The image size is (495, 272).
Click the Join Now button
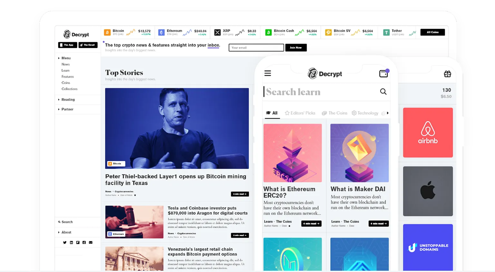click(x=296, y=47)
